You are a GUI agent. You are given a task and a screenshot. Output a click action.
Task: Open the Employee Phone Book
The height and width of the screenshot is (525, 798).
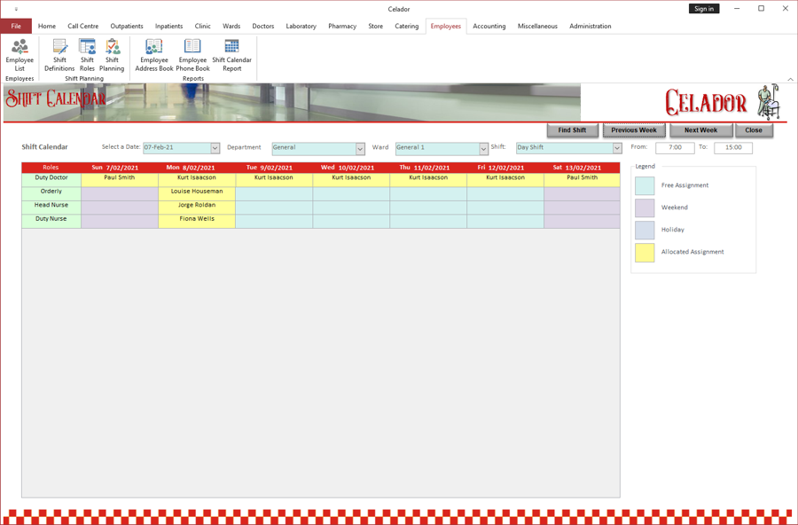tap(192, 56)
